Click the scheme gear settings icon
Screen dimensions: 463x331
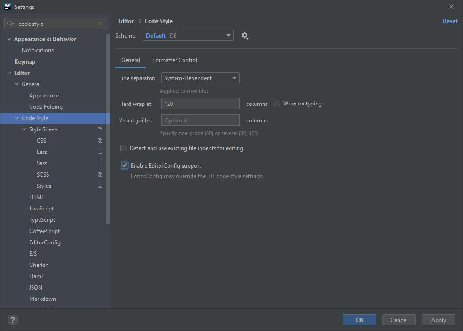(x=245, y=36)
